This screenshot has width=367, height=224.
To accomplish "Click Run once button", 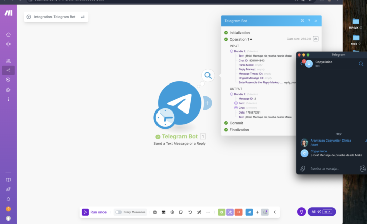I will click(x=94, y=212).
